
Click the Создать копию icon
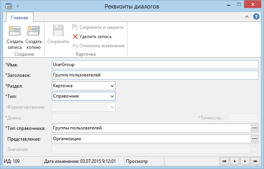click(33, 30)
